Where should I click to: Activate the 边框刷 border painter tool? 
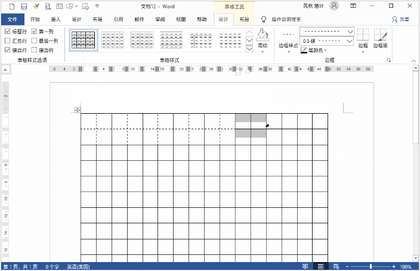point(381,38)
